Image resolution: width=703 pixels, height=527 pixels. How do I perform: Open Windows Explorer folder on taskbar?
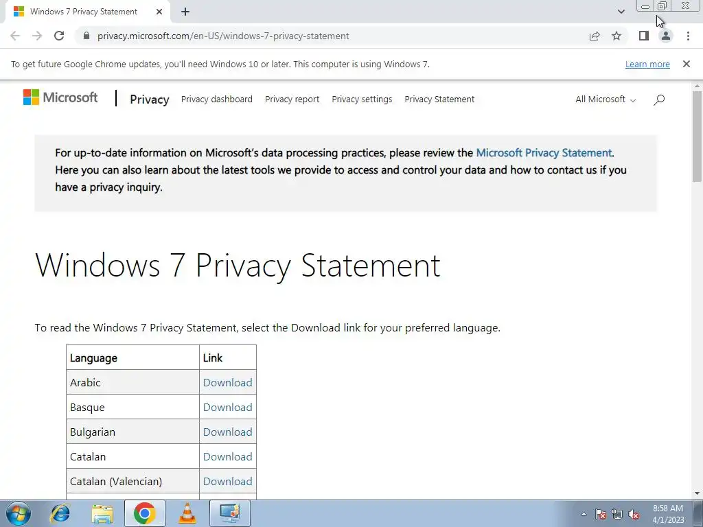click(x=102, y=513)
